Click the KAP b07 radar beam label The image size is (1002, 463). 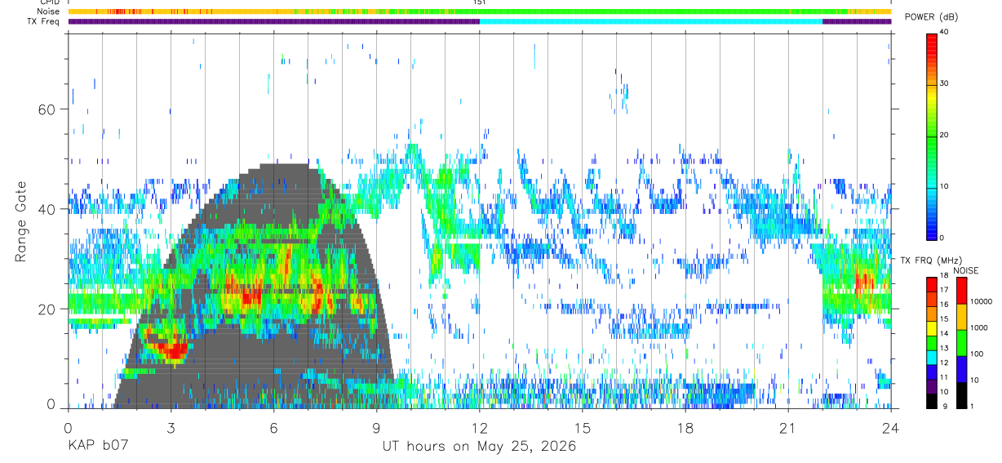(98, 446)
